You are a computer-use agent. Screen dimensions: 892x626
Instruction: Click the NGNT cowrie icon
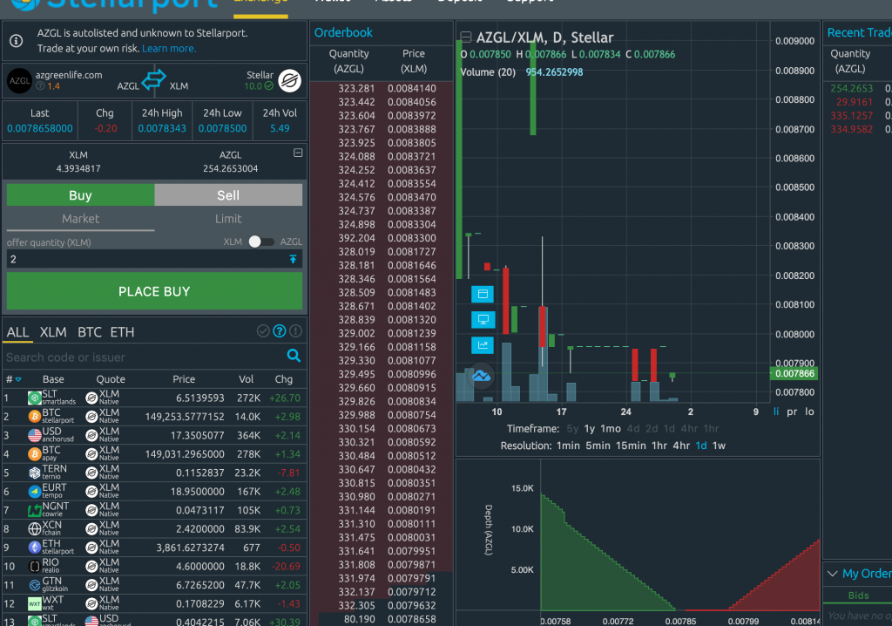tap(35, 510)
